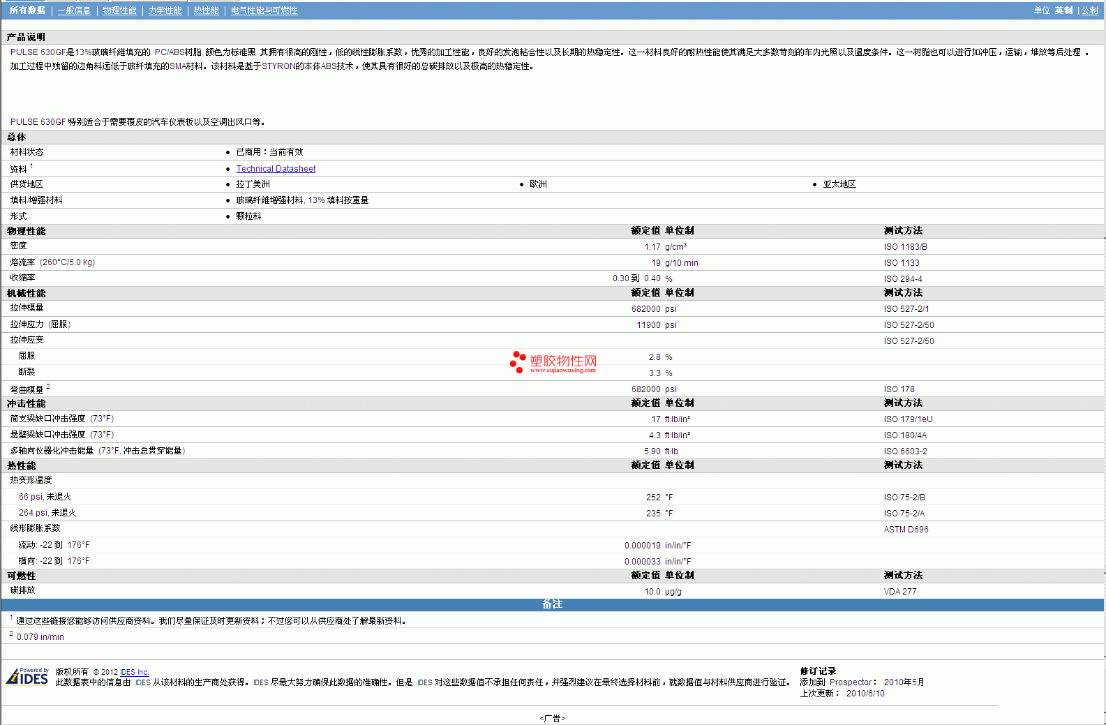Click ISO 75-2/B test method
The image size is (1106, 725).
(x=904, y=498)
